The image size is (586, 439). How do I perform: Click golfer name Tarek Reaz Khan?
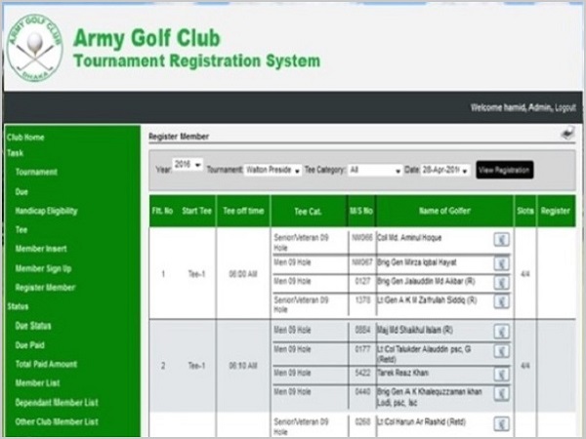402,373
